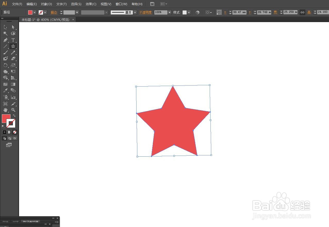This screenshot has height=227, width=329.
Task: Open the 帮助(H) menu
Action: pyautogui.click(x=137, y=4)
